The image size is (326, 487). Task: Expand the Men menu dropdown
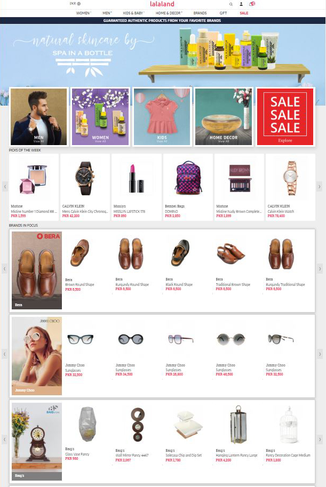pyautogui.click(x=107, y=13)
